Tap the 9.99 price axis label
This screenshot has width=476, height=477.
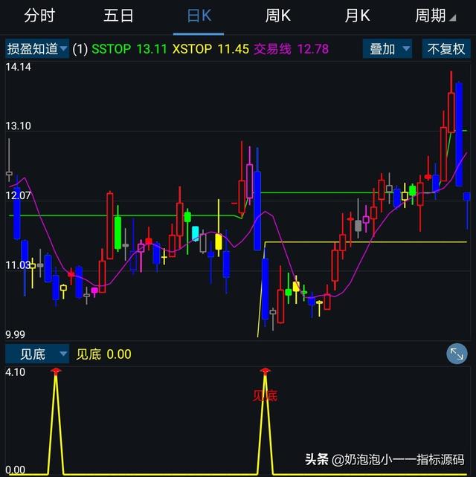click(x=15, y=334)
